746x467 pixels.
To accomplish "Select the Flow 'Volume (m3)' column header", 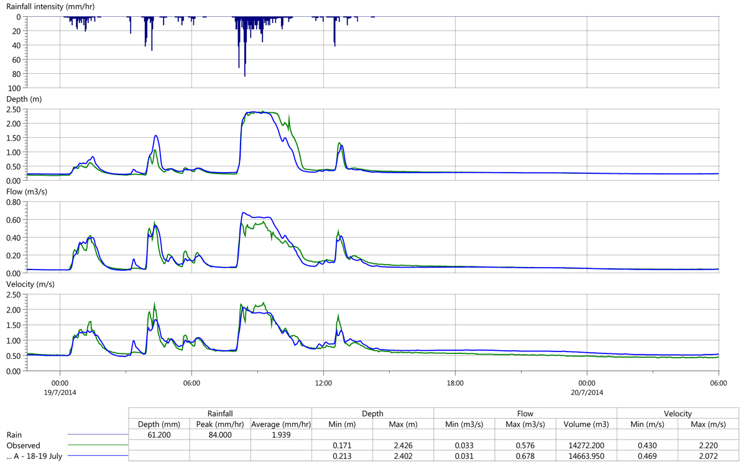I will (x=586, y=424).
